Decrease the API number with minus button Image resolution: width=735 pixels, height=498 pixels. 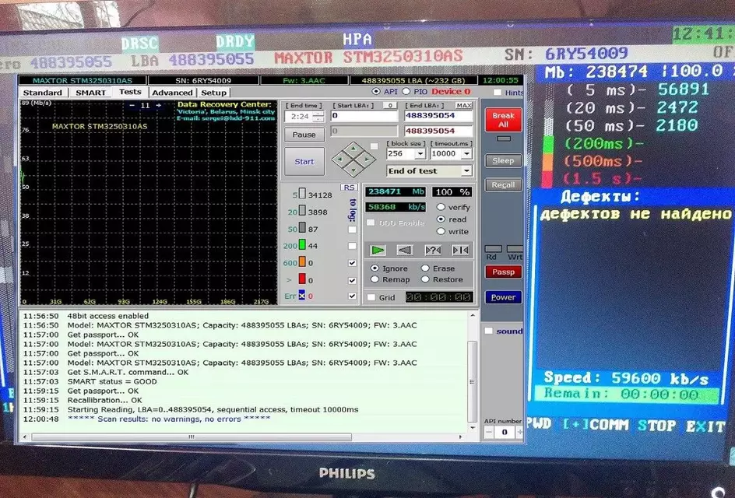click(489, 432)
